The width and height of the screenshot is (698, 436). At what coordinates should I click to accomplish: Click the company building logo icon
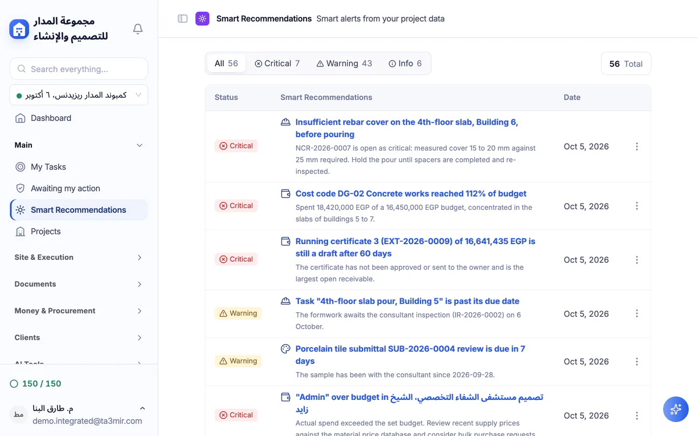coord(19,29)
